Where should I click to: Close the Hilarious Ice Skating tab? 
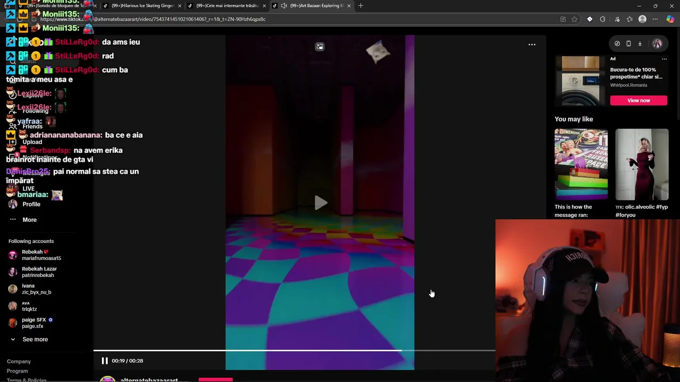click(180, 6)
